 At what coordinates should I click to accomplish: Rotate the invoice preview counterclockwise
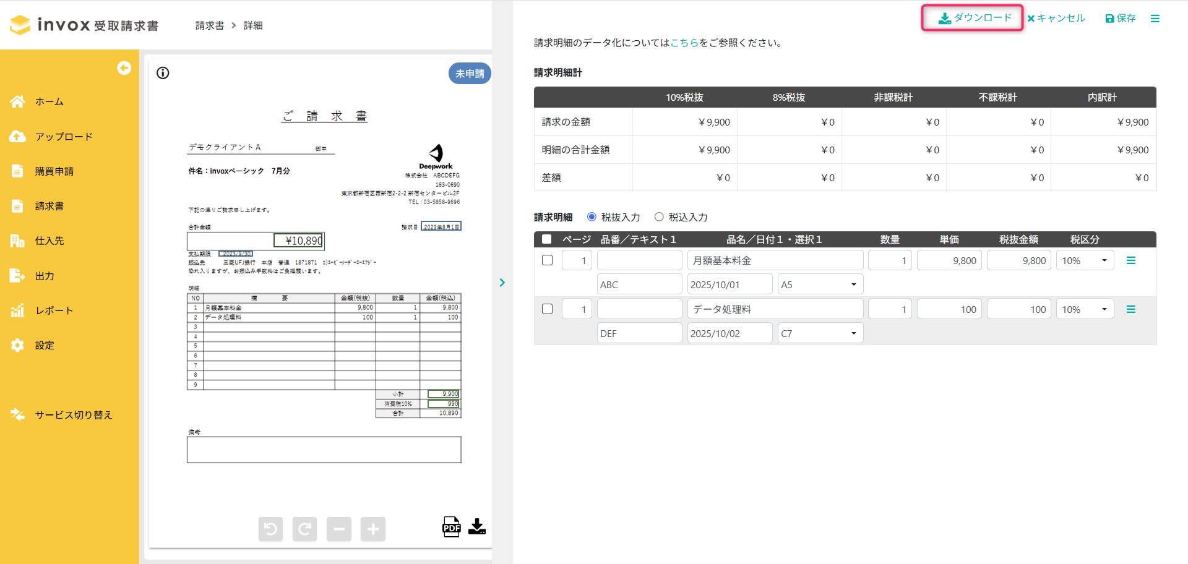[270, 529]
